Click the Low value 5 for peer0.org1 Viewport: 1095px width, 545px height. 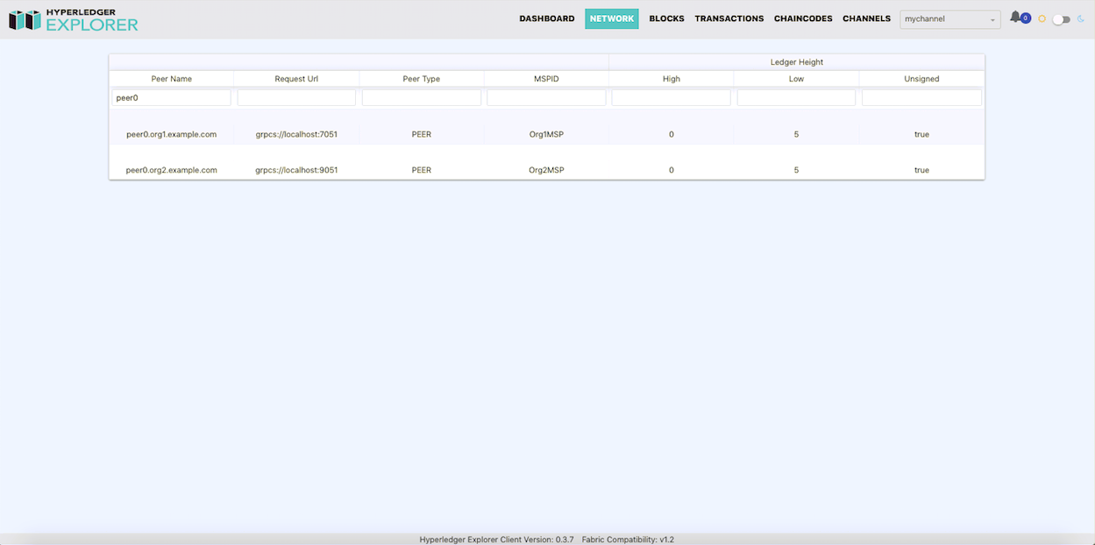click(x=796, y=134)
